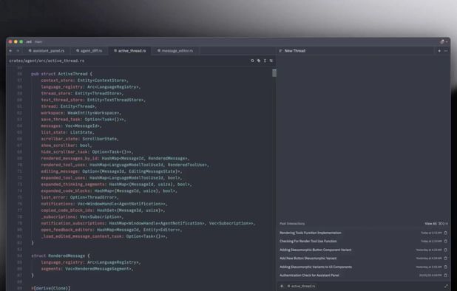Delete the Adding Skeuomorphic Button Component Variant thread
The width and height of the screenshot is (457, 291).
click(445, 250)
